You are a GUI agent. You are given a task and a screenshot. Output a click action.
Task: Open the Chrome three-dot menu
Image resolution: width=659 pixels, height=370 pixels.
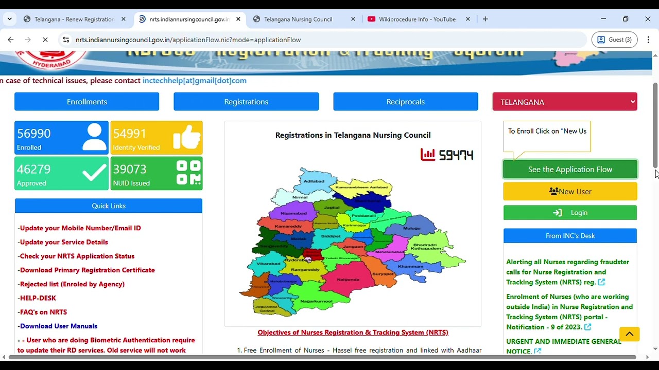(x=648, y=40)
